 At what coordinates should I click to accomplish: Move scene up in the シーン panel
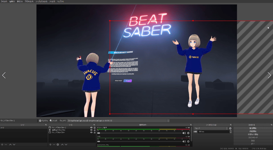coord(10,145)
